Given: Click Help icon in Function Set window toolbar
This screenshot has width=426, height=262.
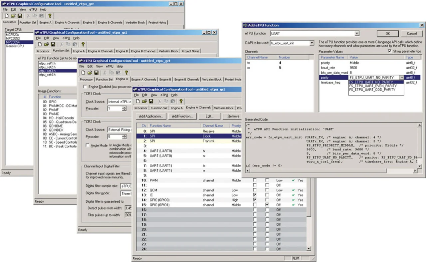Looking at the screenshot, I should click(x=83, y=44).
